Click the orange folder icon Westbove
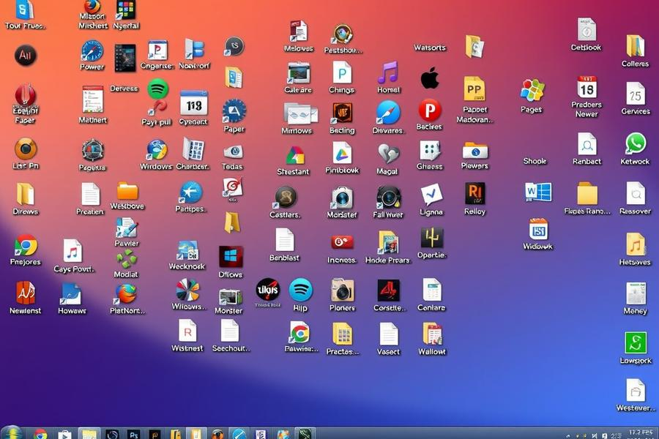The width and height of the screenshot is (659, 439). coord(127,191)
